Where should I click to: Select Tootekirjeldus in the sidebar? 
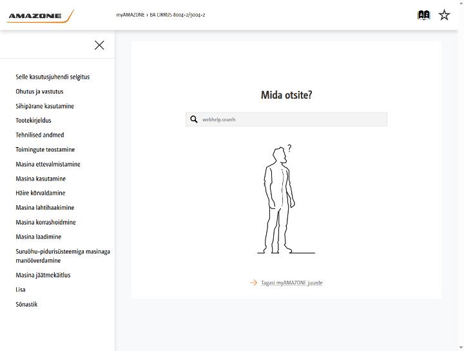pyautogui.click(x=34, y=121)
